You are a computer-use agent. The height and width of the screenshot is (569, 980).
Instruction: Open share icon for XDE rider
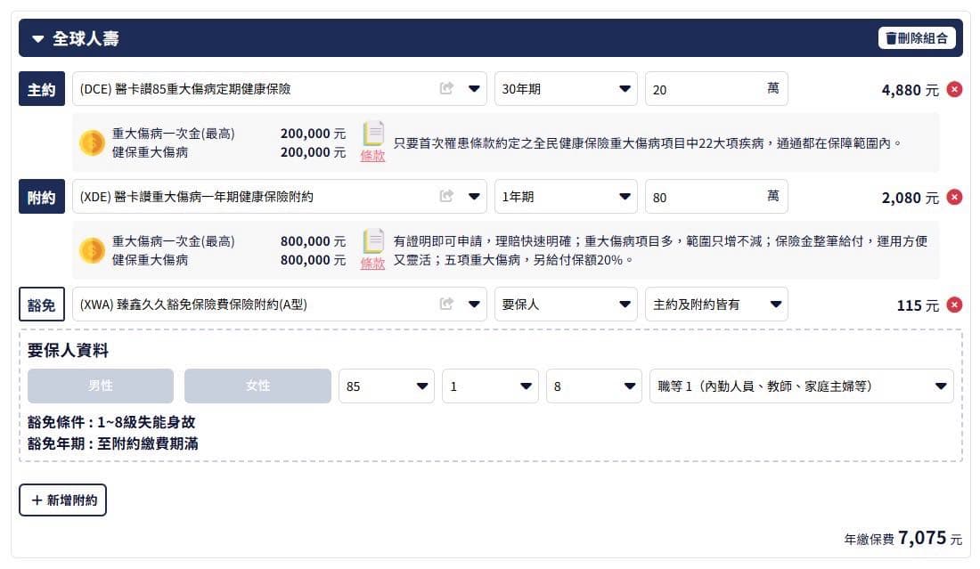click(x=446, y=196)
